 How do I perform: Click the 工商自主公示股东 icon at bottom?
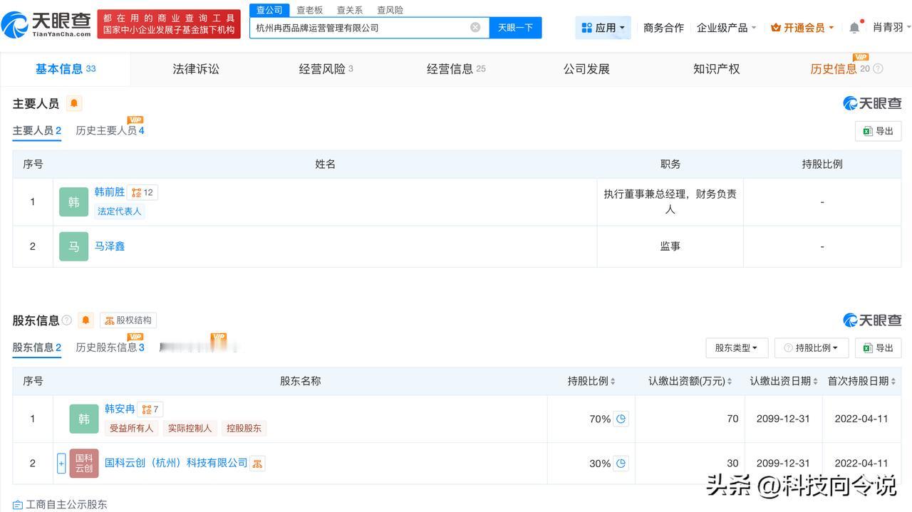click(x=18, y=505)
